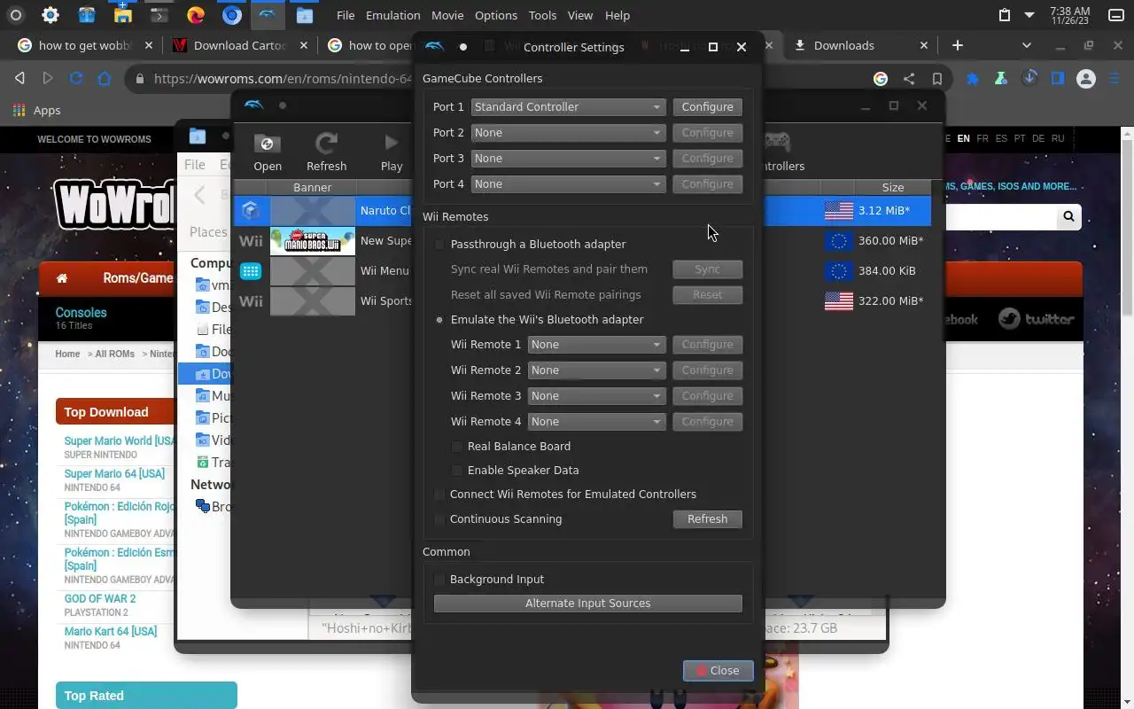Open the Wii Remote 2 dropdown
1134x709 pixels.
tap(596, 370)
